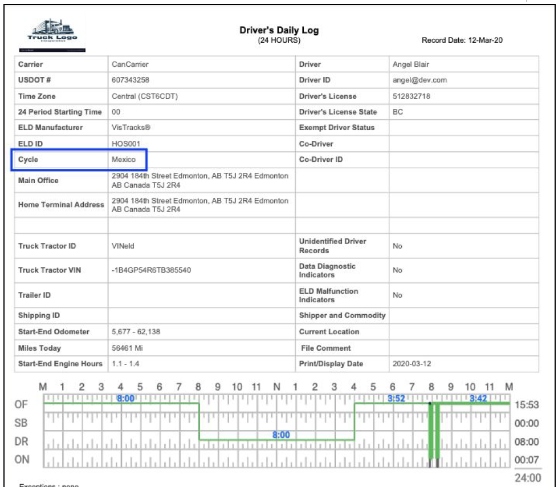
Task: Click the Driver's Daily Log title
Action: (x=279, y=31)
